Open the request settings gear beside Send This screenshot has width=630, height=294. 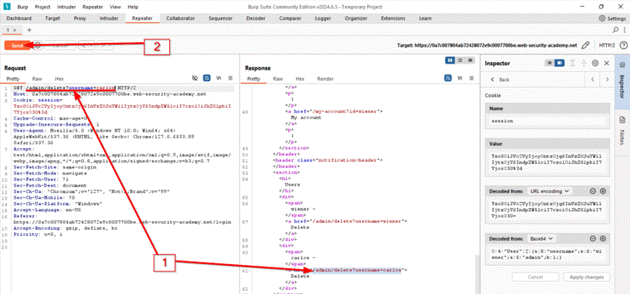coord(38,46)
